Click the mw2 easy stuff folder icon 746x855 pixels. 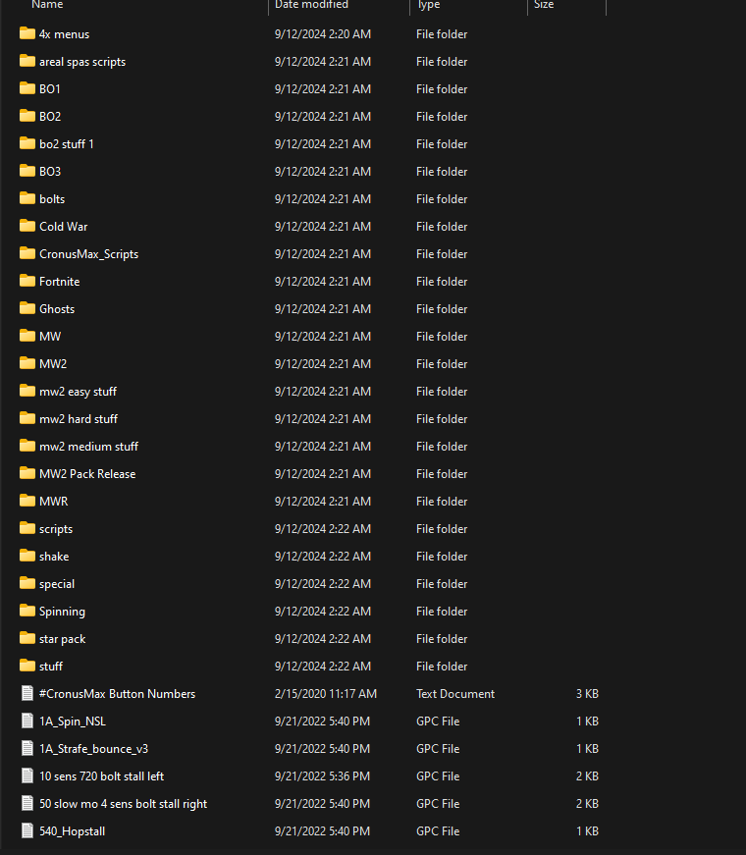click(x=27, y=391)
